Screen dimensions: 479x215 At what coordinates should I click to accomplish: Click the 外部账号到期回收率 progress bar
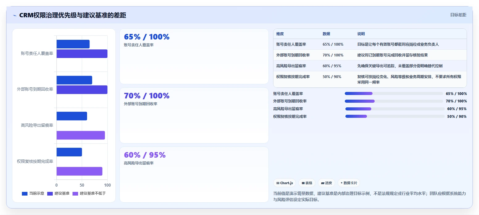pyautogui.click(x=394, y=101)
